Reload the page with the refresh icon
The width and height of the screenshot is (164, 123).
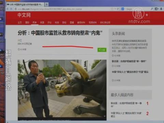click(x=118, y=9)
